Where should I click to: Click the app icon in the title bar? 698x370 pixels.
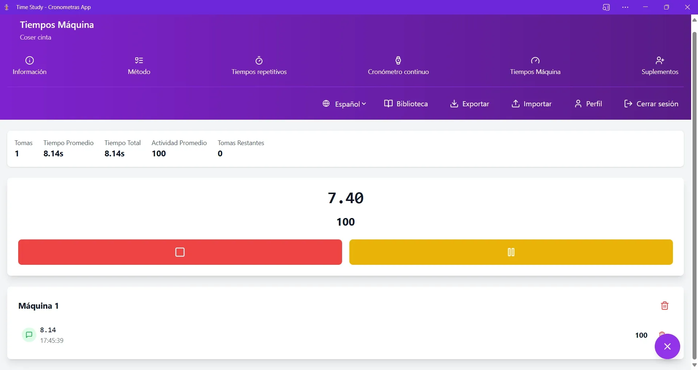[x=7, y=7]
